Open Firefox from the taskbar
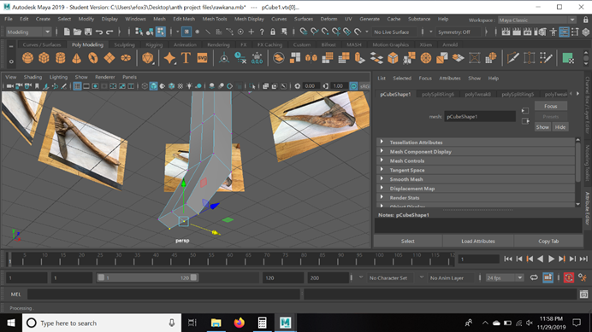This screenshot has width=592, height=332. click(x=239, y=323)
